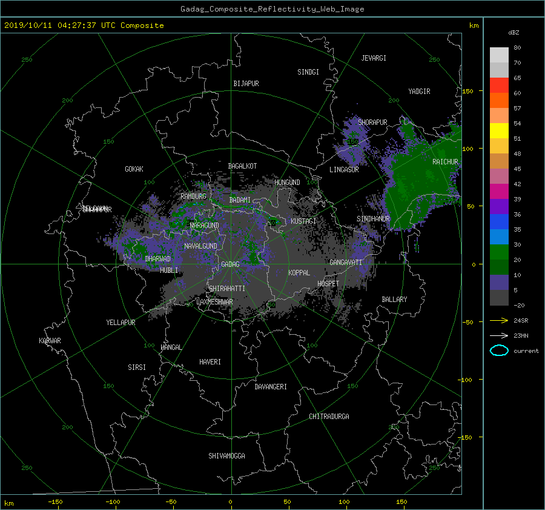
Task: Click the HANGAL city label
Action: [171, 347]
